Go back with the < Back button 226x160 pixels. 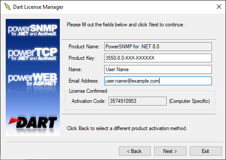[135, 151]
